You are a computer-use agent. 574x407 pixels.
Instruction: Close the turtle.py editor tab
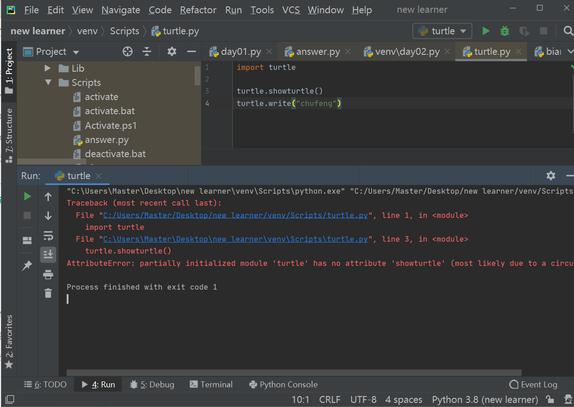(x=518, y=52)
